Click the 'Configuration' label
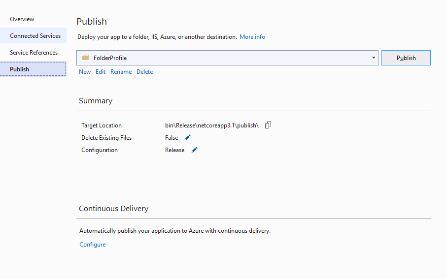Screen dimensions: 447x279 click(99, 150)
